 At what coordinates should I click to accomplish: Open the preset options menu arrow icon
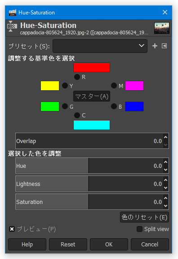coord(164,46)
